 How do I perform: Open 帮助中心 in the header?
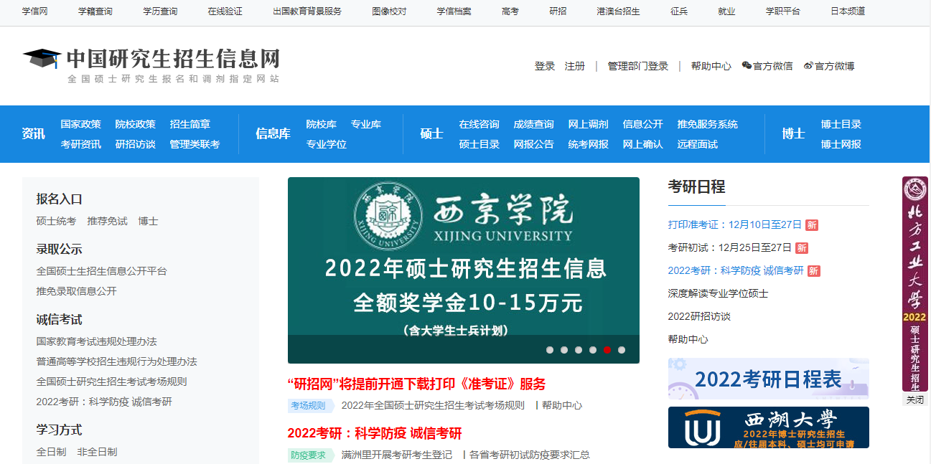pos(711,66)
